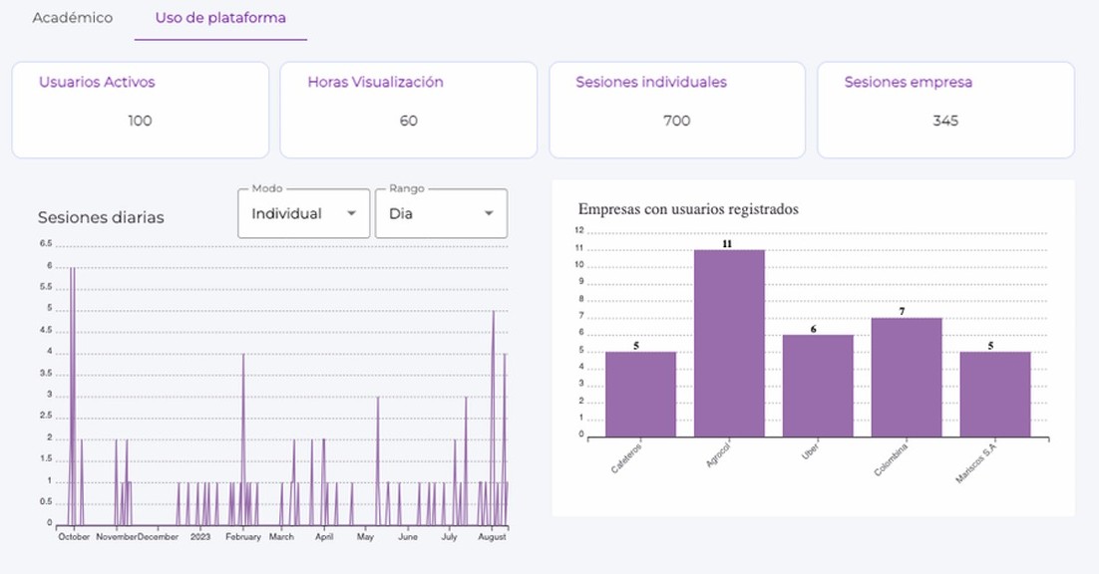The height and width of the screenshot is (574, 1099).
Task: Click the Sesiones diarias chart title
Action: 101,217
